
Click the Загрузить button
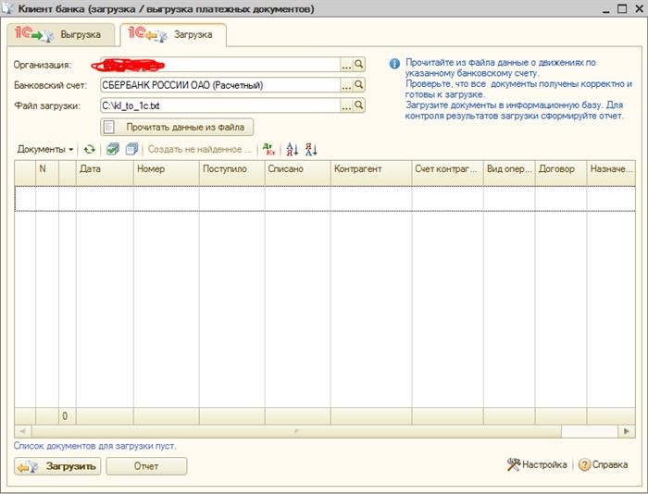pos(57,466)
